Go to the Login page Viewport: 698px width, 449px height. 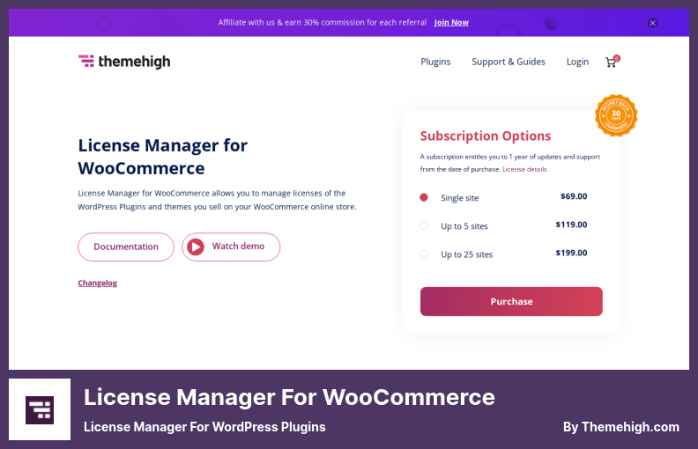[577, 62]
